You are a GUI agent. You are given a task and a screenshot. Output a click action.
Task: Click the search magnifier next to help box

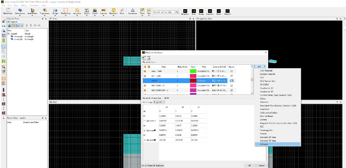[x=177, y=12]
